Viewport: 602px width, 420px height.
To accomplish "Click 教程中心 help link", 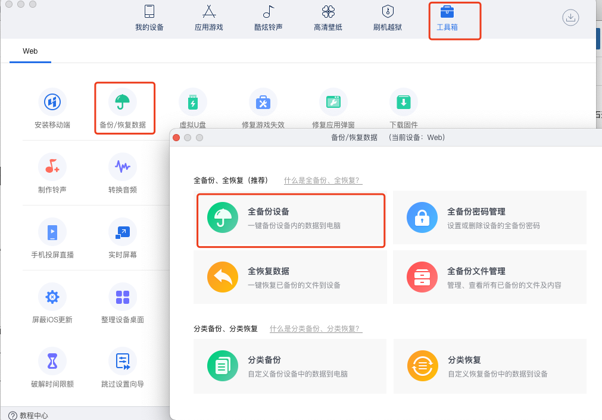I will pyautogui.click(x=29, y=415).
